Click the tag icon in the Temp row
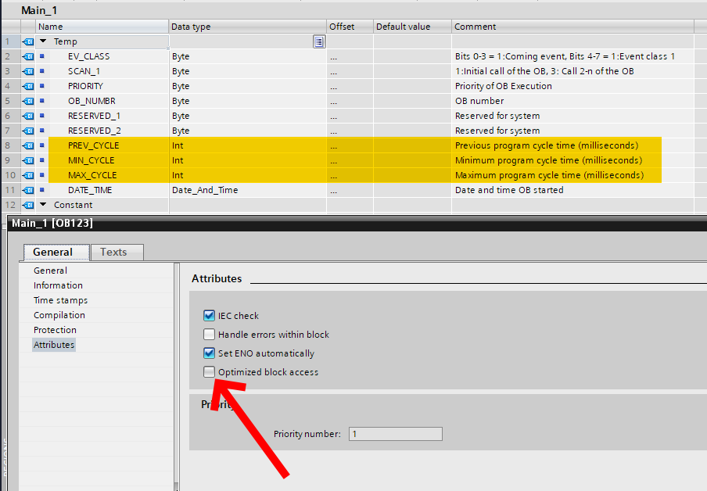 click(x=28, y=41)
